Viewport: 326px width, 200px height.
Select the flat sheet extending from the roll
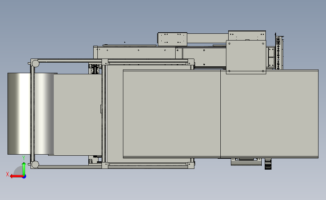pos(77,114)
